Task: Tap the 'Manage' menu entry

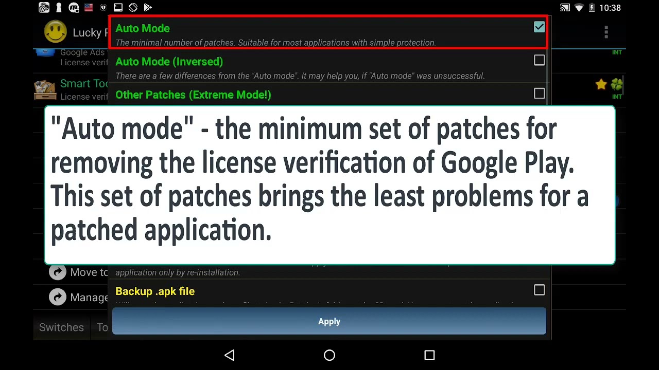Action: (89, 297)
